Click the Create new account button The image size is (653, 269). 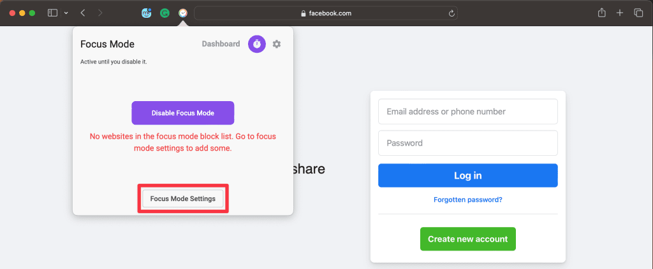(467, 239)
